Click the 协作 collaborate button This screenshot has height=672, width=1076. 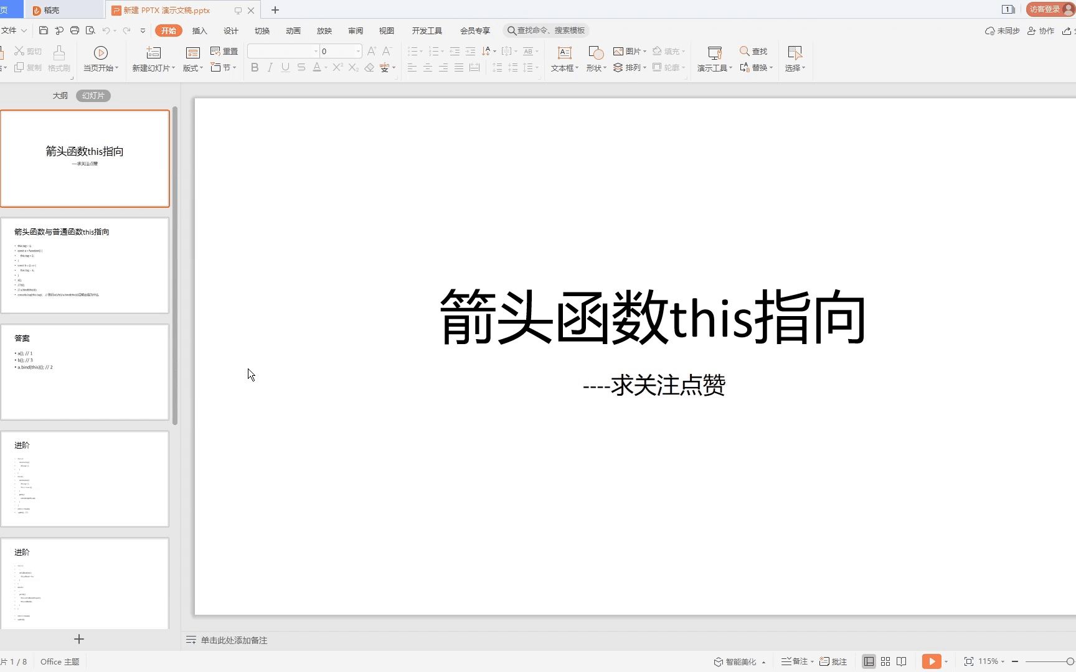pyautogui.click(x=1041, y=30)
